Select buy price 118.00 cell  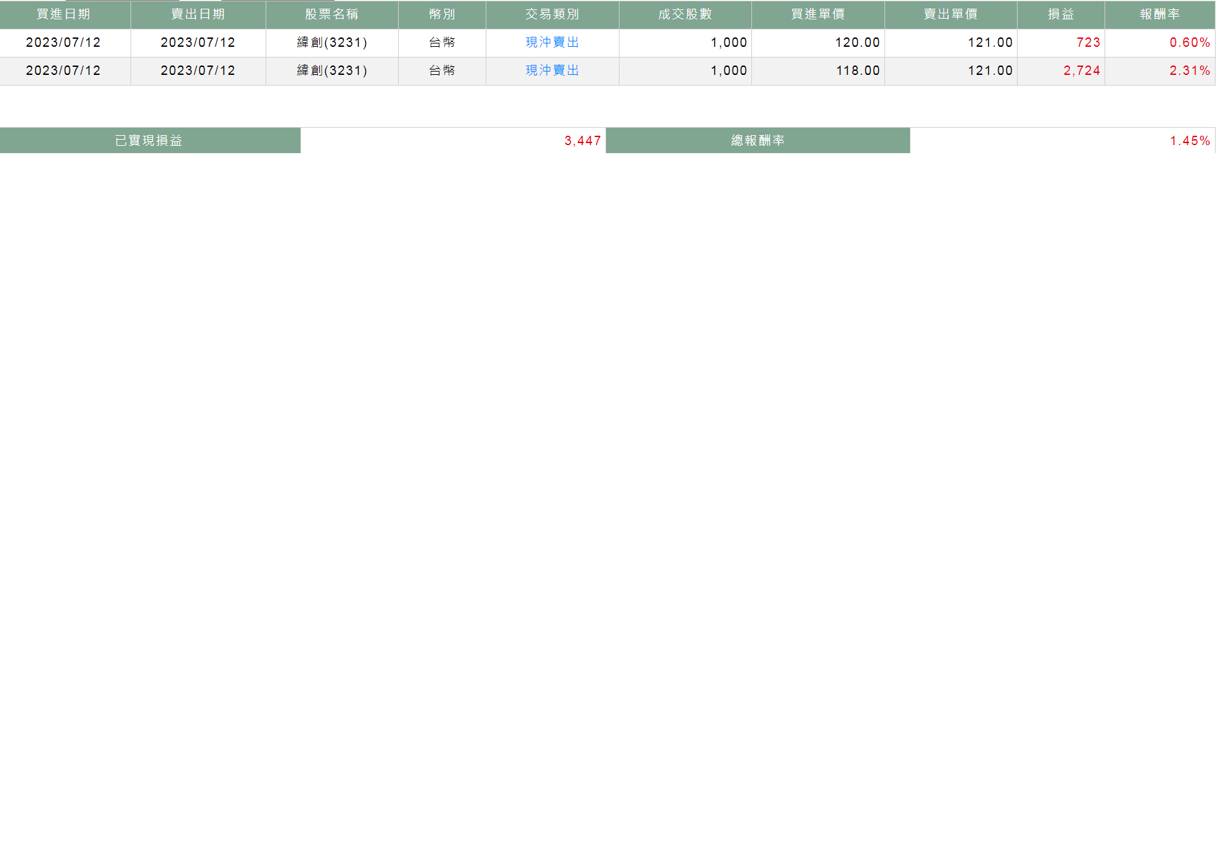818,71
